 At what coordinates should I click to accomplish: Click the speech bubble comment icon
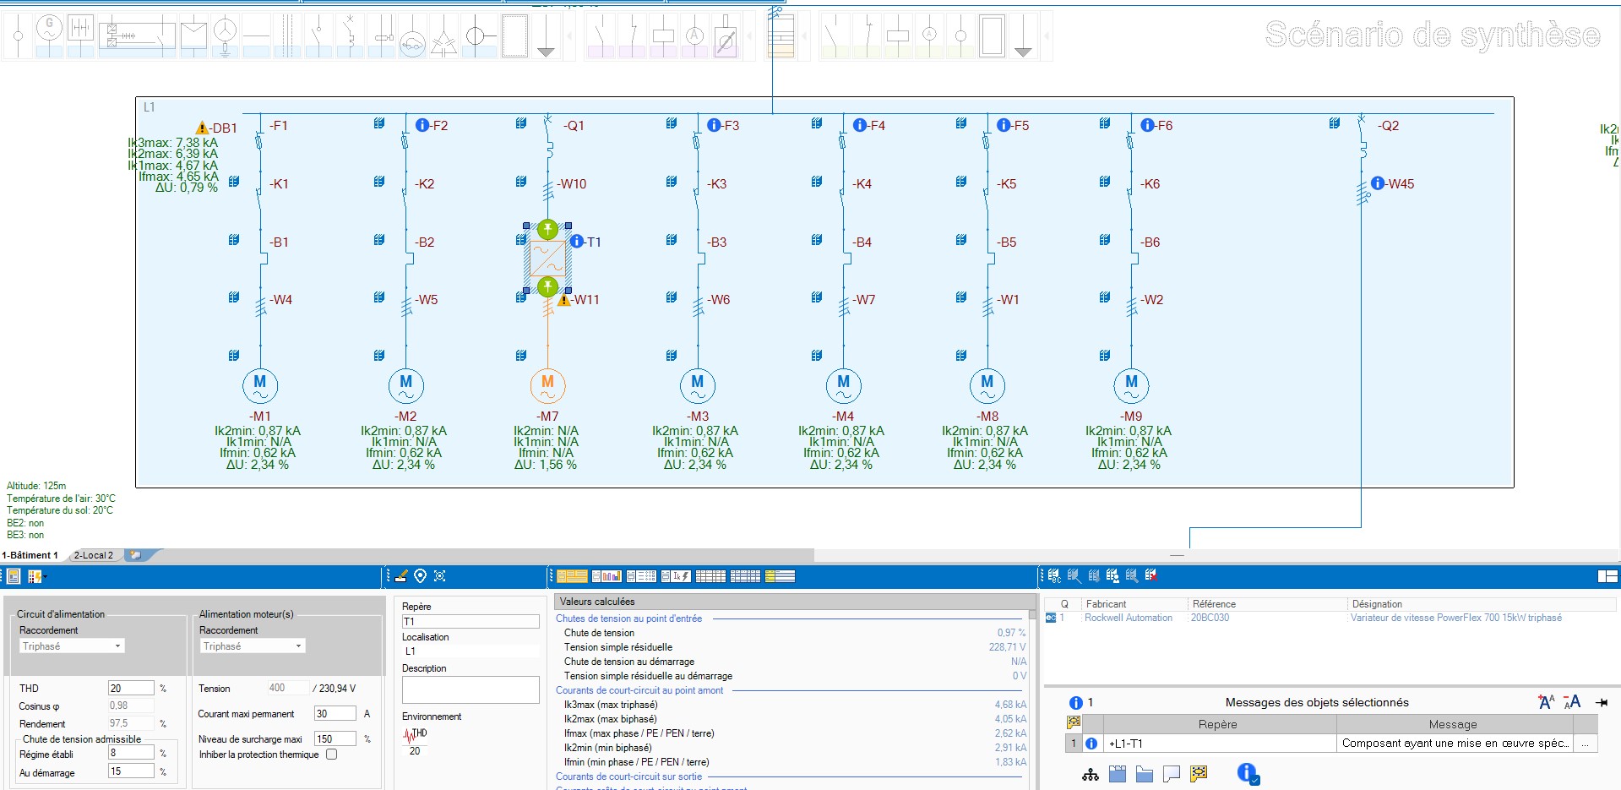(1172, 774)
